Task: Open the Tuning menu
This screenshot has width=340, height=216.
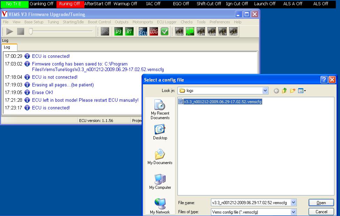Action: coord(53,22)
